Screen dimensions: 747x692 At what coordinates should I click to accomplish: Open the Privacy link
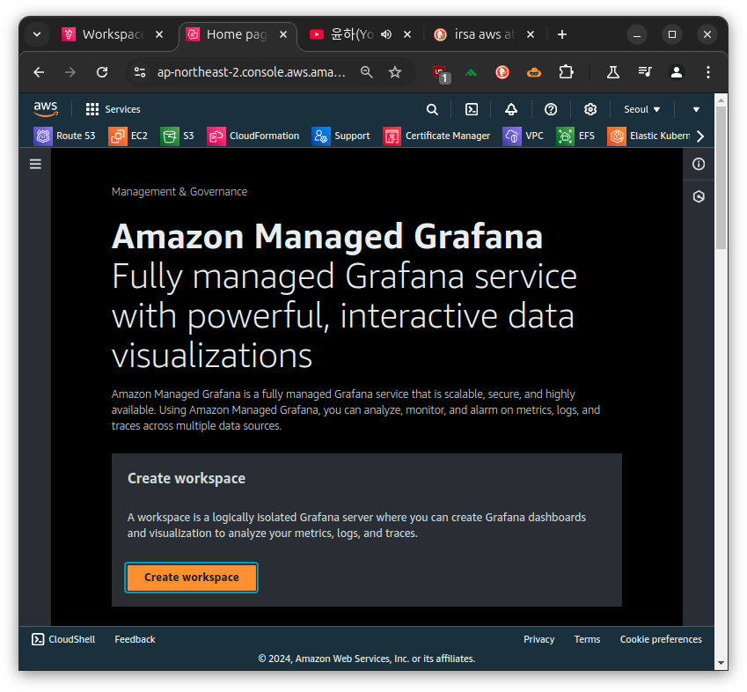pos(538,639)
